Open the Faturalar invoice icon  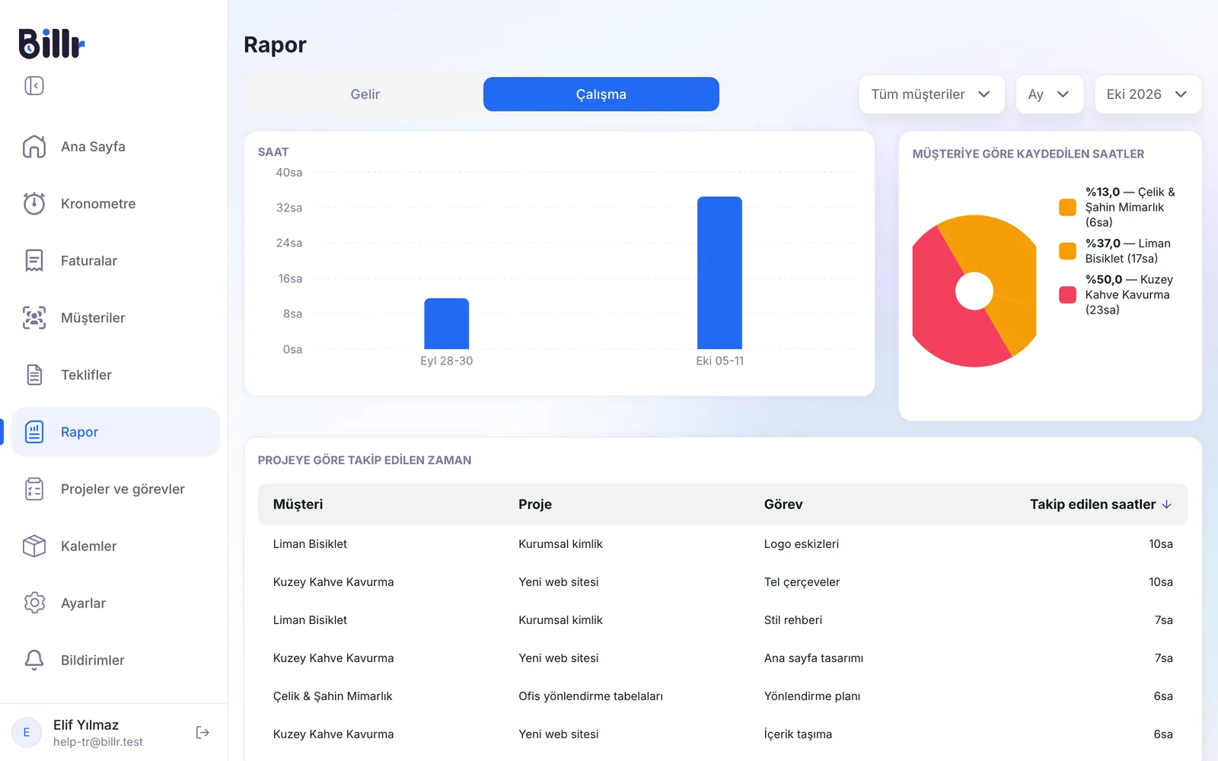pyautogui.click(x=34, y=260)
